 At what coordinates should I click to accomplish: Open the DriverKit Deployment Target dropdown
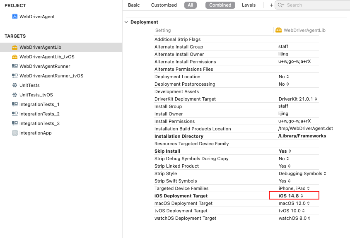tap(298, 99)
